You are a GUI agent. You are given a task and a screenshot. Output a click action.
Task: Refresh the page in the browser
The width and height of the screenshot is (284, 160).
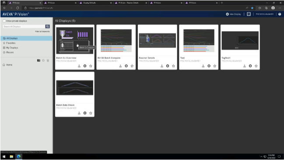(18, 8)
